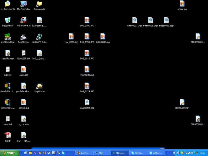
Task: Click the Start button
Action: pyautogui.click(x=8, y=153)
